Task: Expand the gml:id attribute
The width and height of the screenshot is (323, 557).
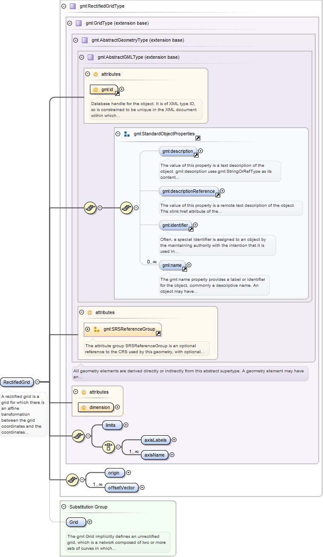Action: [122, 89]
